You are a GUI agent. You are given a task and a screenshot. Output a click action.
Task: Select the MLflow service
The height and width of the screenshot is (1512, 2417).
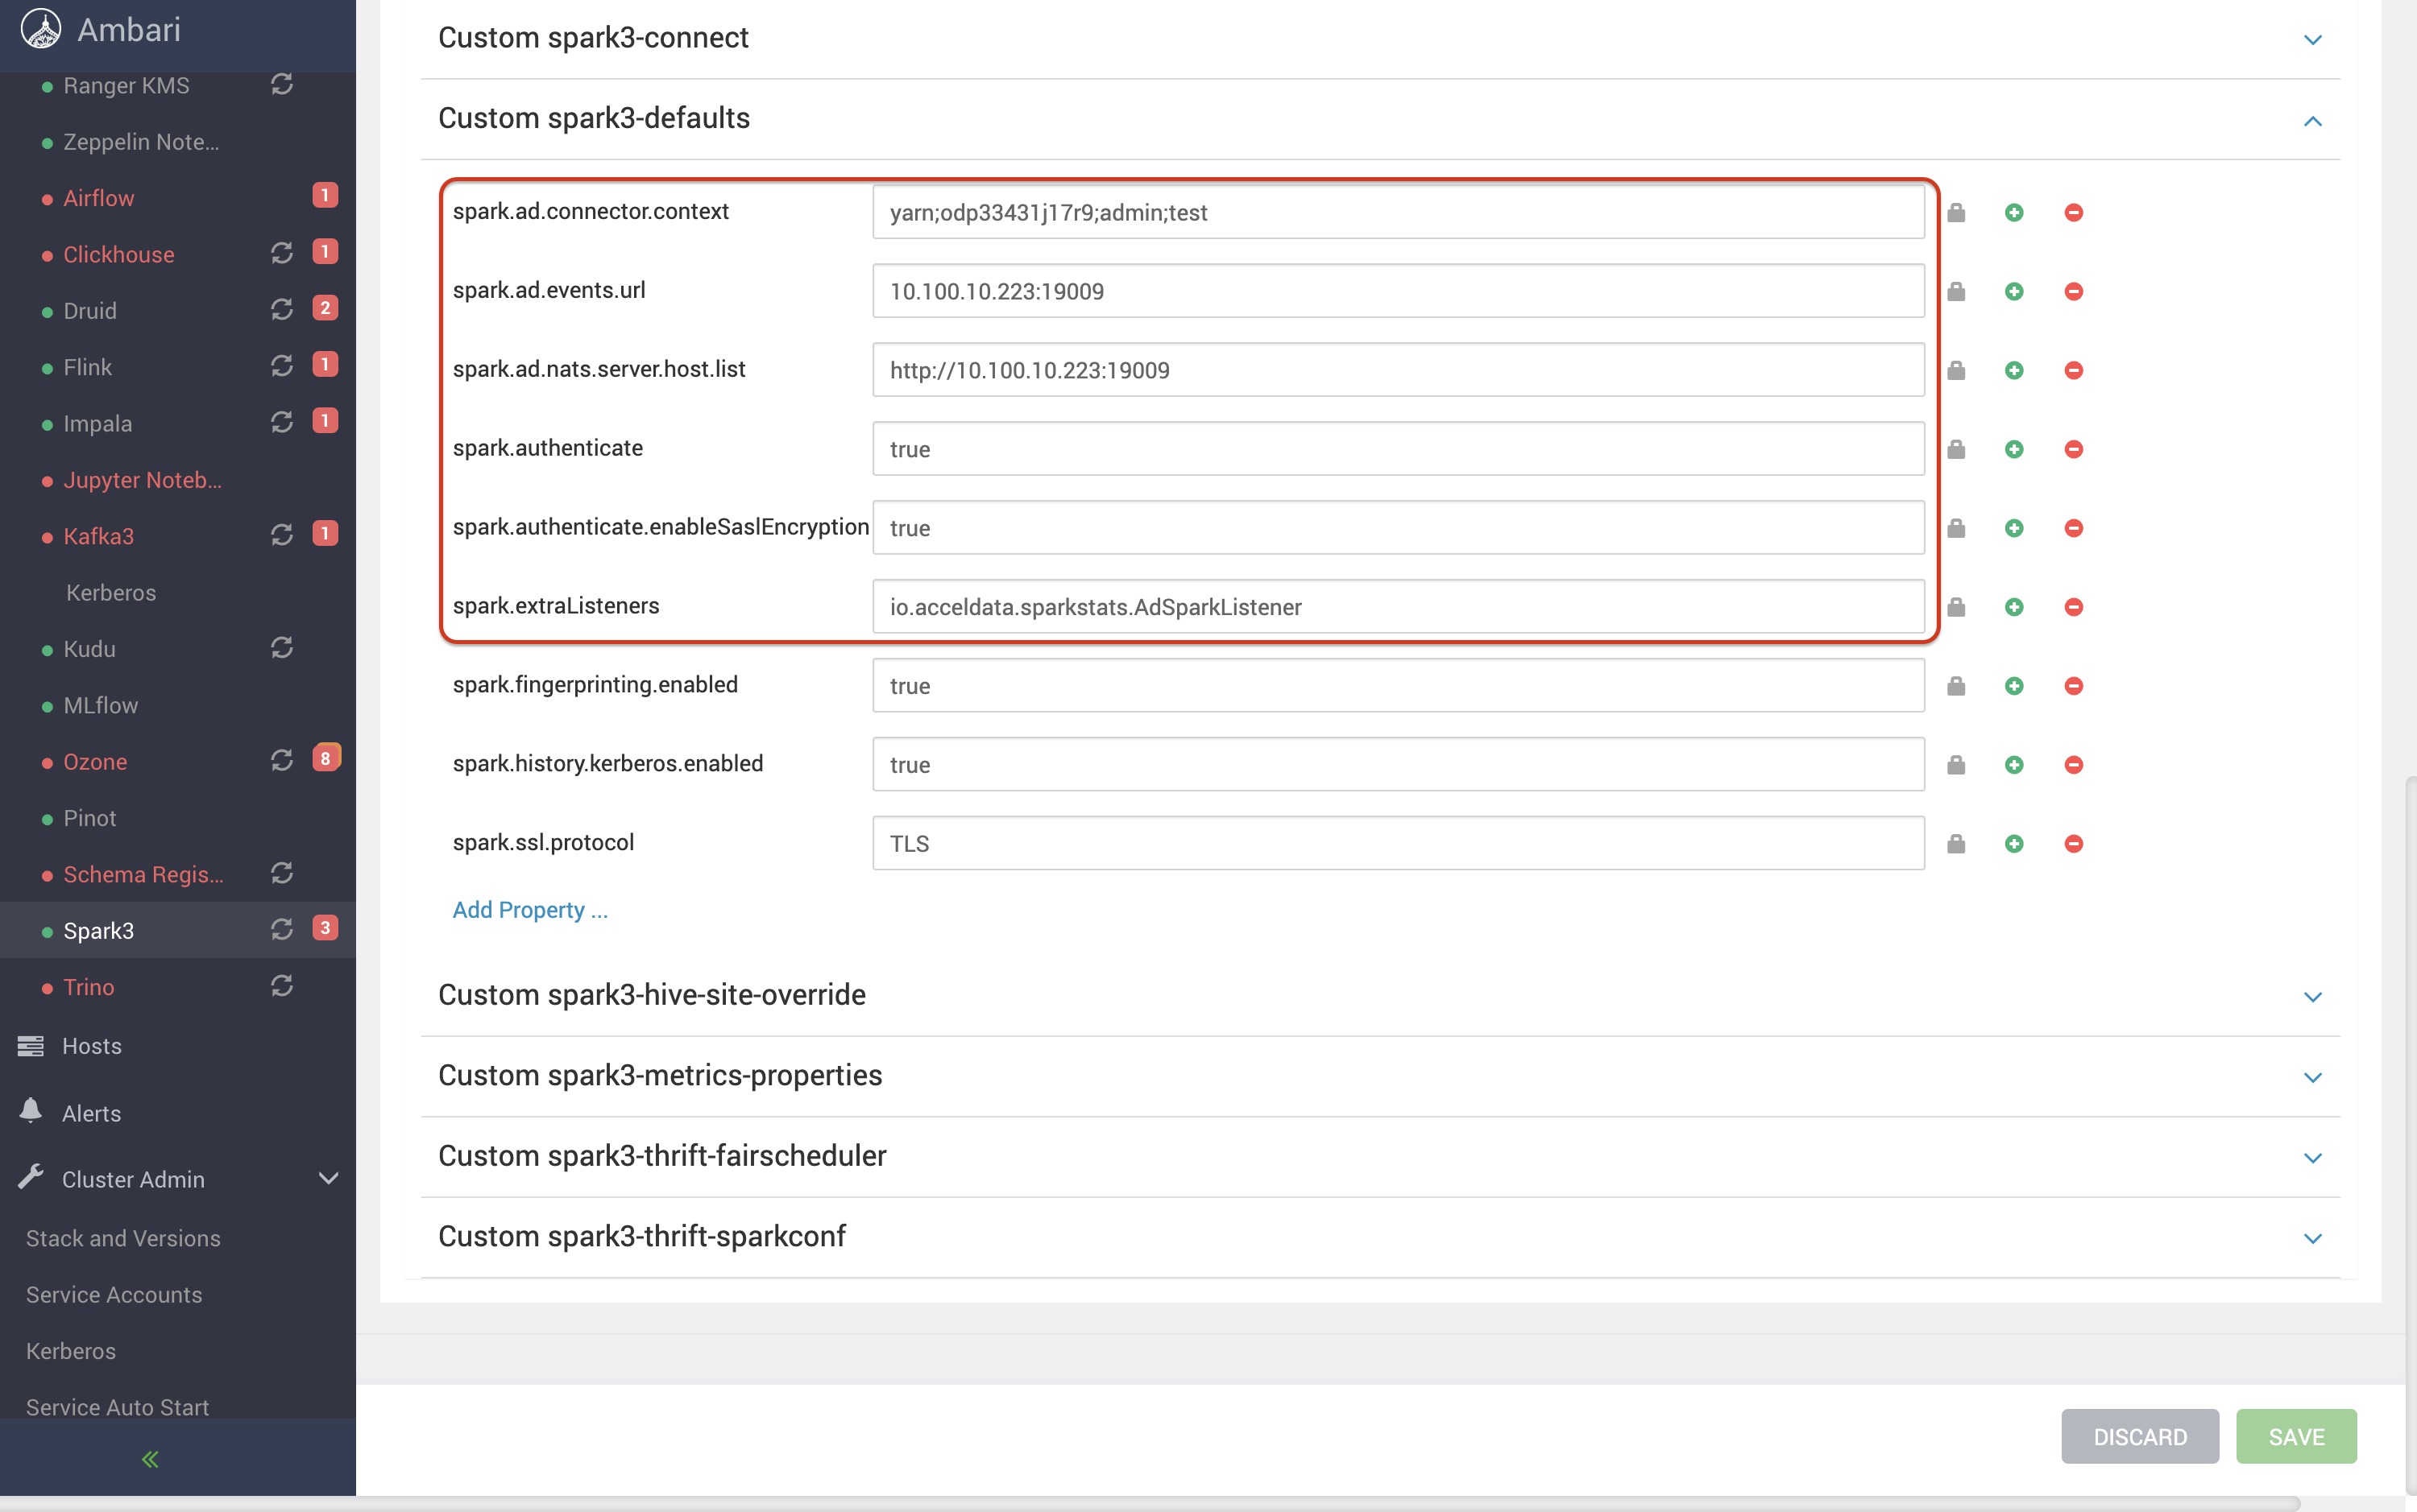point(100,705)
